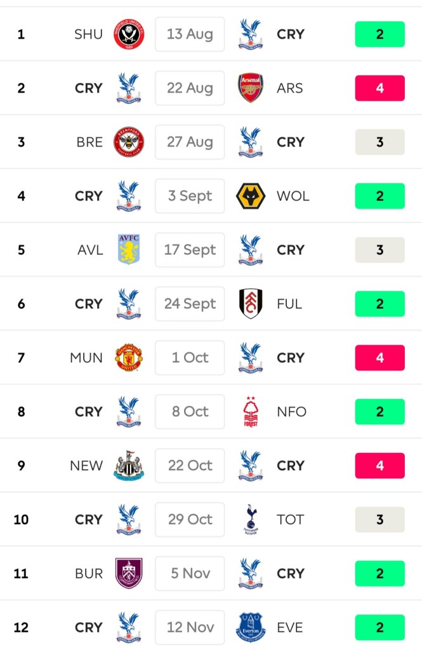
Task: Click the Arsenal club crest
Action: 251,88
